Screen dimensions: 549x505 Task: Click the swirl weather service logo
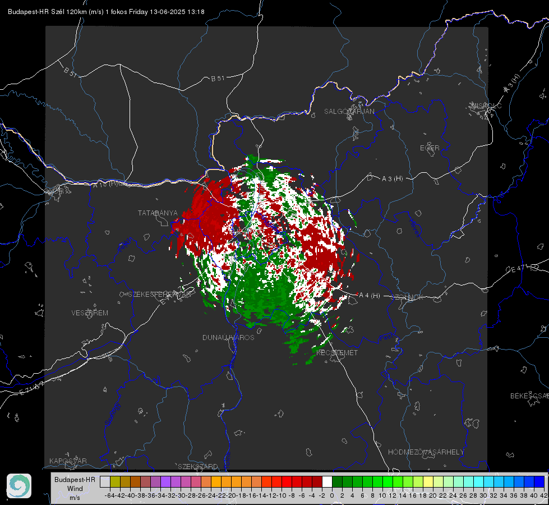[x=19, y=486]
